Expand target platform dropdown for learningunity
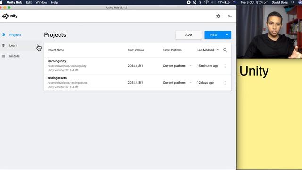This screenshot has height=170, width=302. (x=190, y=66)
